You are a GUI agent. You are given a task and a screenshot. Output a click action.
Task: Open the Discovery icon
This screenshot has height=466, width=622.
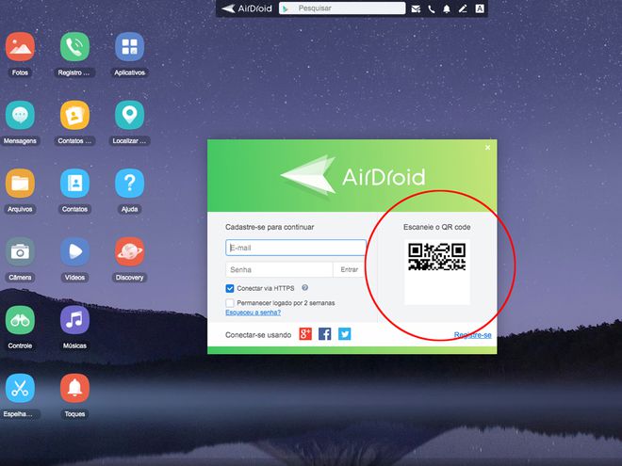coord(129,251)
